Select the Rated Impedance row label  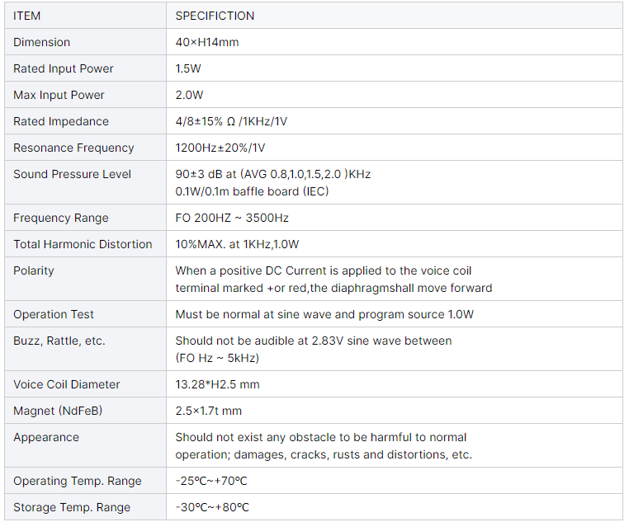[61, 121]
